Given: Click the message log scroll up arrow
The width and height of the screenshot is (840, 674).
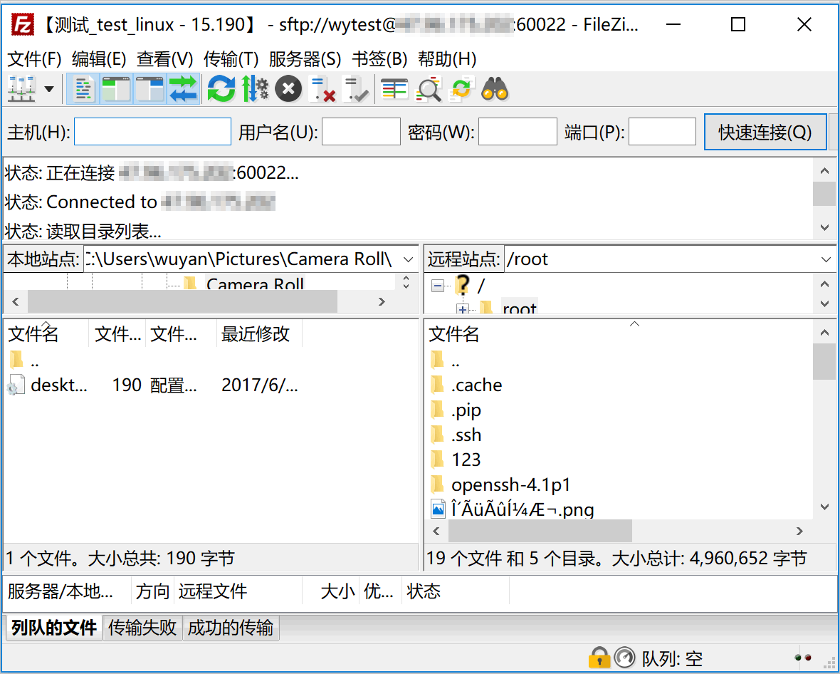Looking at the screenshot, I should [824, 171].
